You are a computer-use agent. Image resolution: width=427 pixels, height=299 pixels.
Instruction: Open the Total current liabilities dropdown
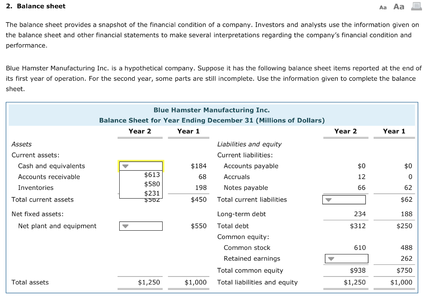pyautogui.click(x=328, y=199)
